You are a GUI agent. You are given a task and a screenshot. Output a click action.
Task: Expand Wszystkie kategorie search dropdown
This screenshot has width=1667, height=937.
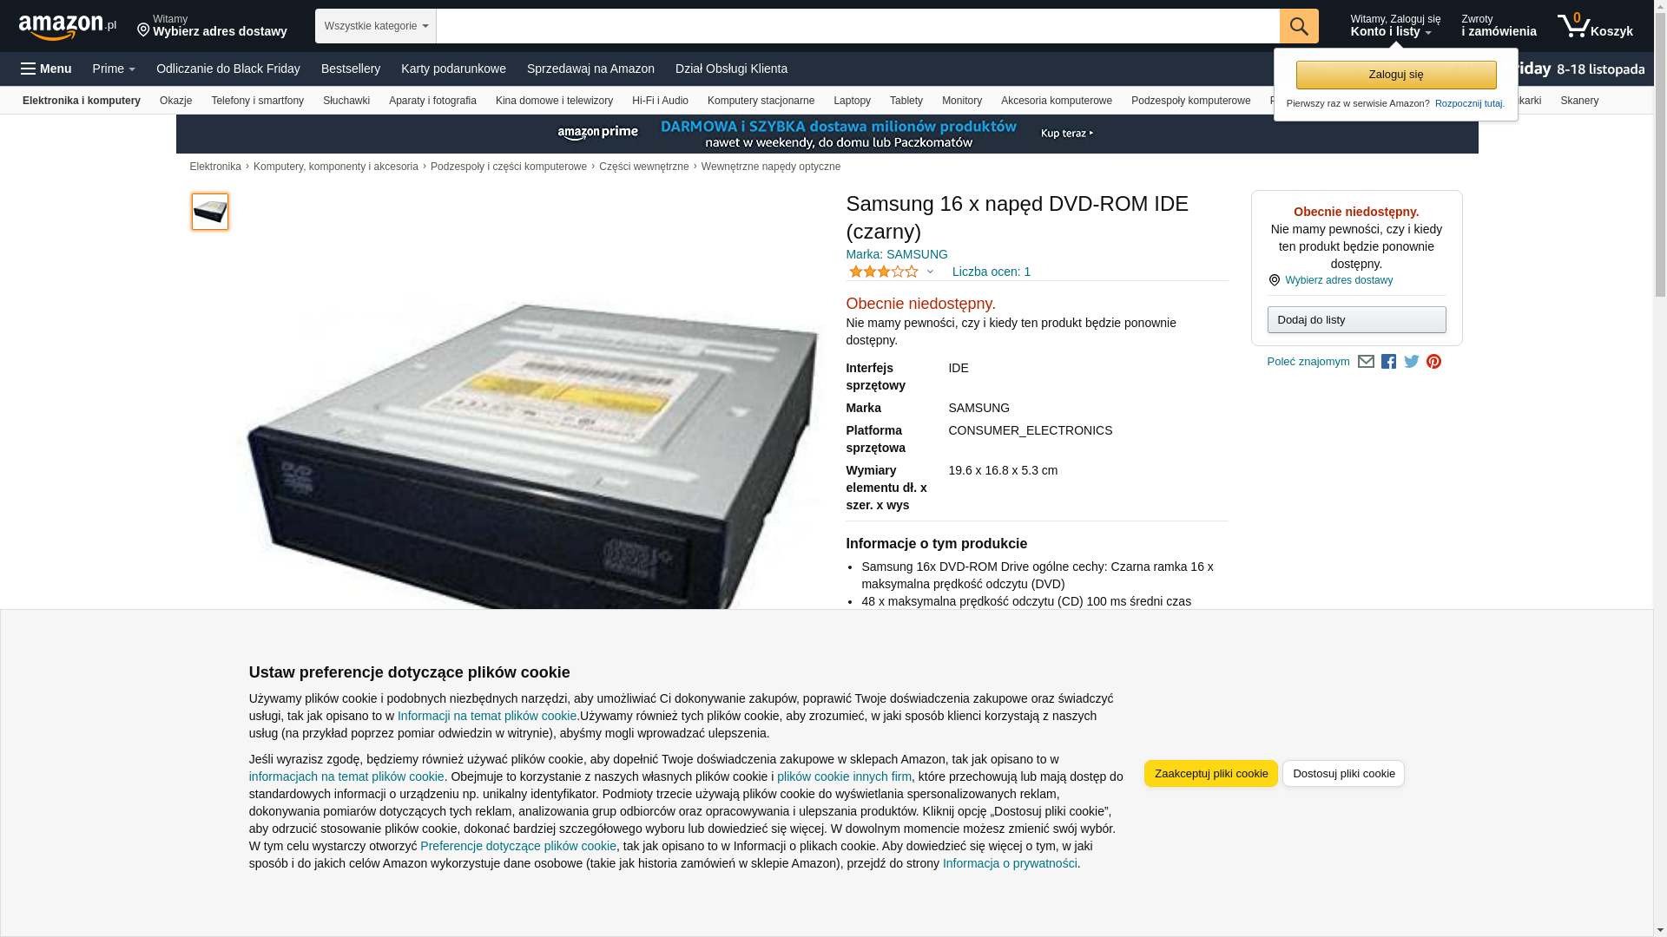pyautogui.click(x=375, y=26)
